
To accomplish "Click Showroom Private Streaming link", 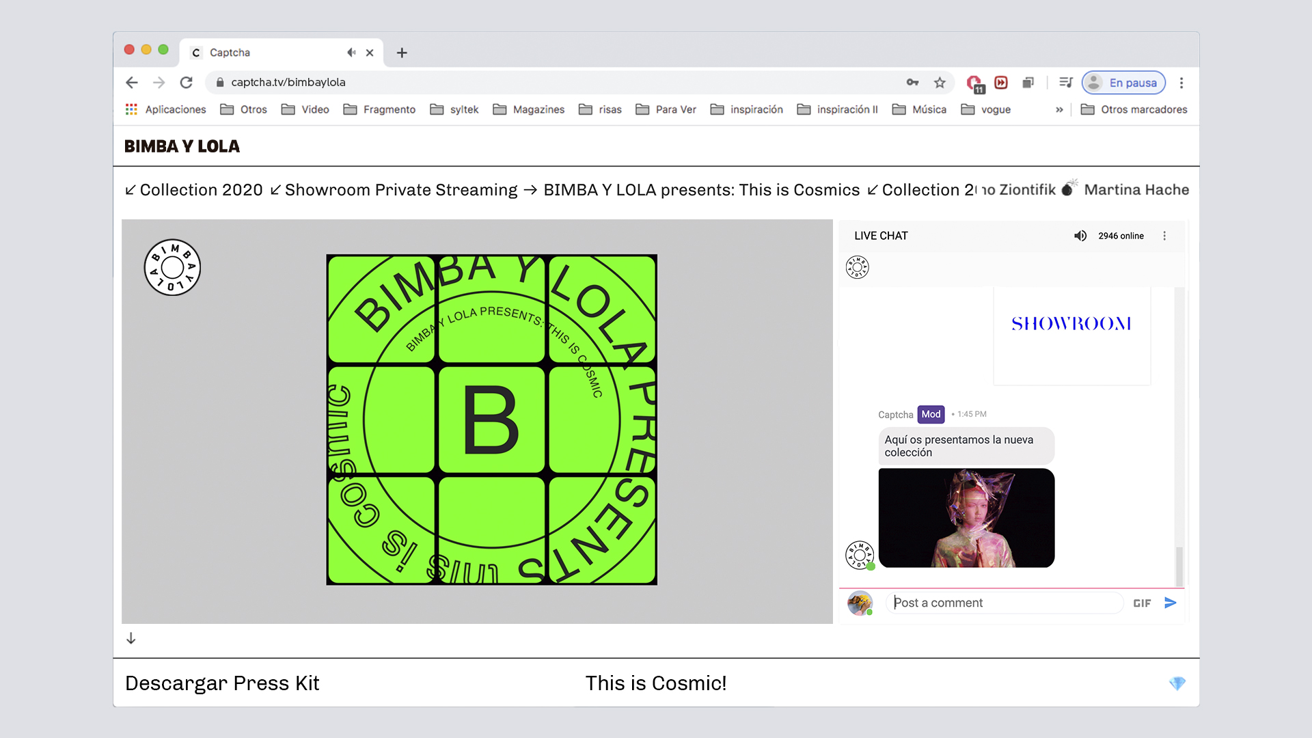I will coord(400,190).
